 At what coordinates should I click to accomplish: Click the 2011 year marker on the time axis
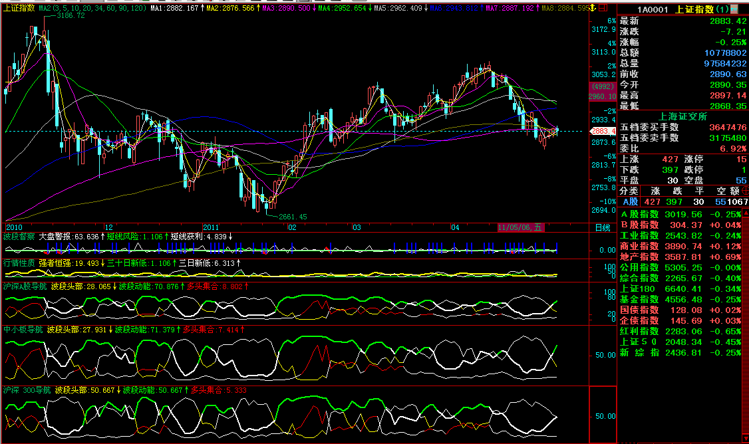211,228
